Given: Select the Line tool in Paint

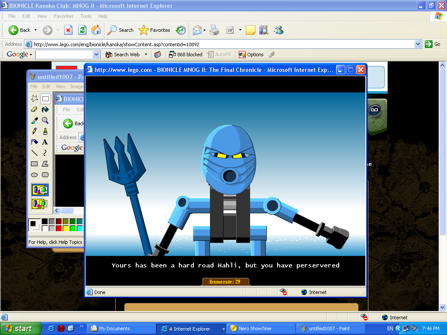Looking at the screenshot, I should point(34,153).
